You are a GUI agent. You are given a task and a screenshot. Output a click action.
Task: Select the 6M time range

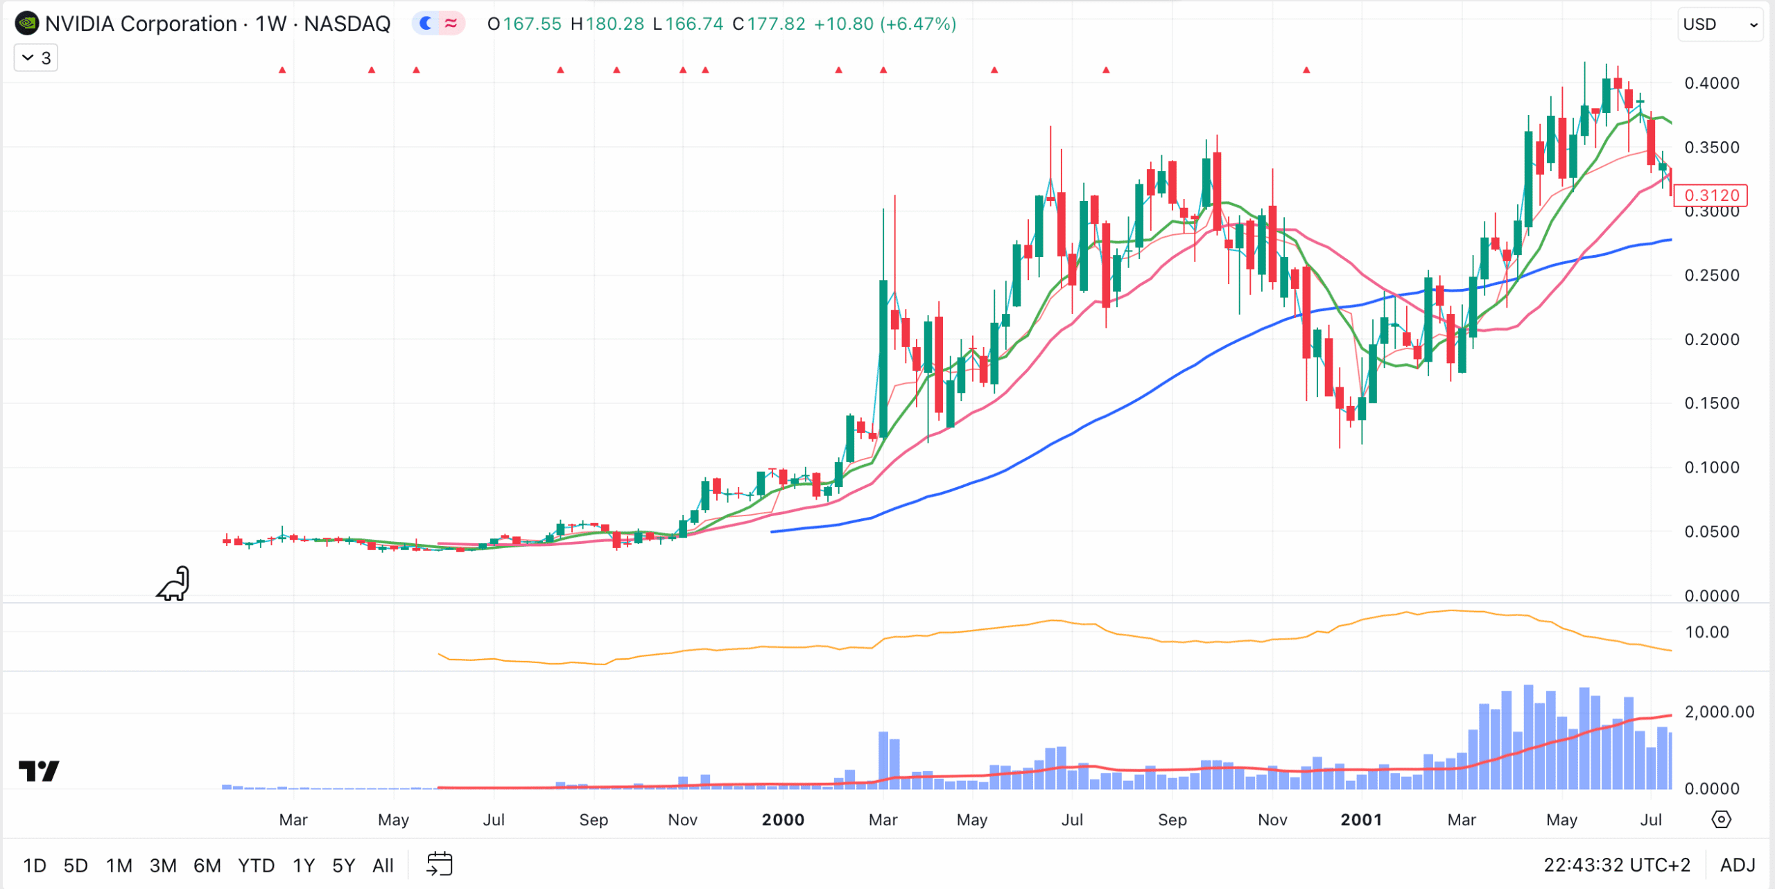(x=207, y=865)
